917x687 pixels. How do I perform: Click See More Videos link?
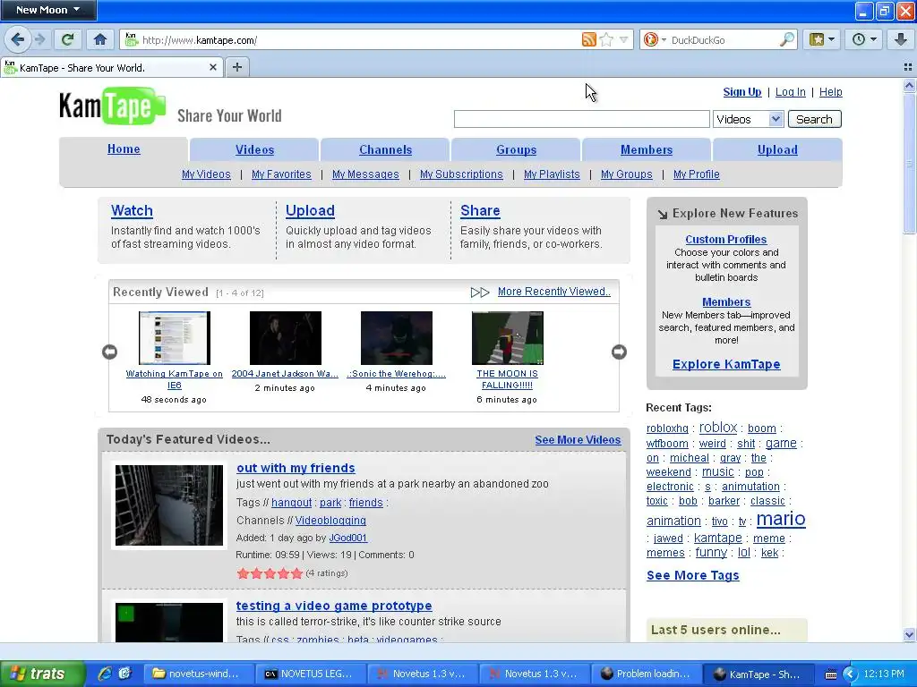click(x=578, y=440)
